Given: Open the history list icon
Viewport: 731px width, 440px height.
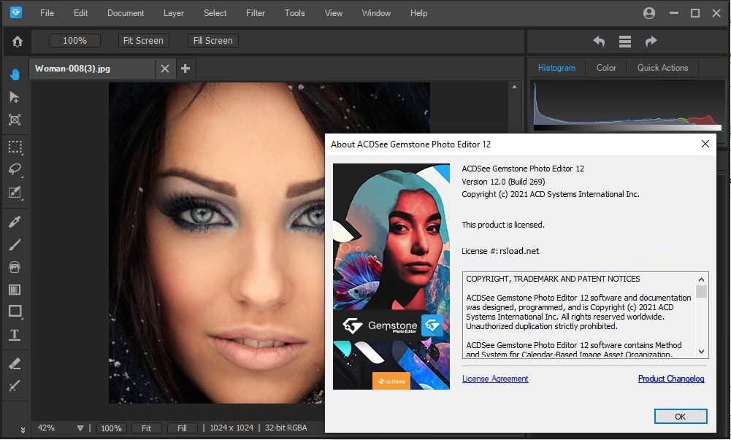Looking at the screenshot, I should pyautogui.click(x=625, y=42).
